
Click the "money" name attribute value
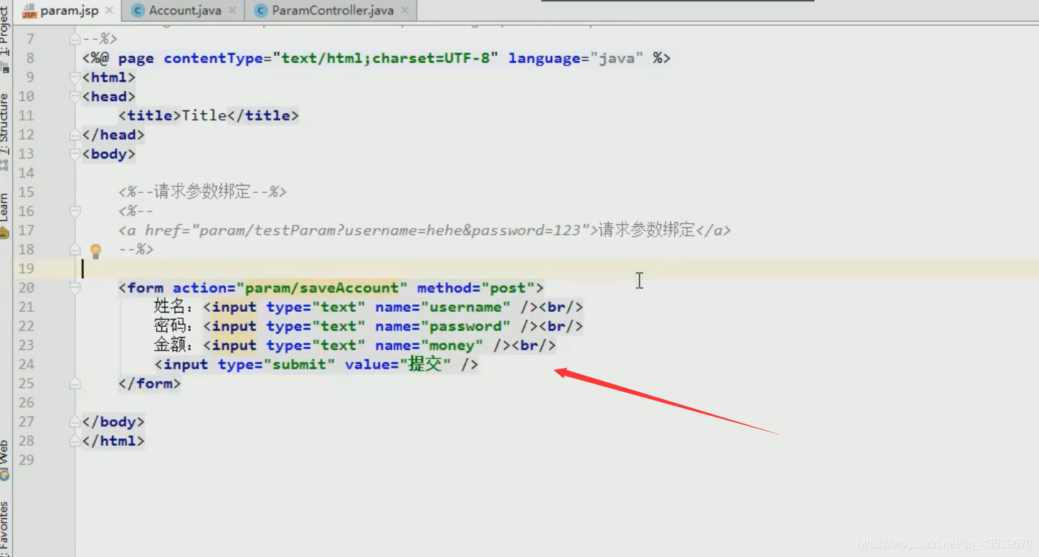tap(452, 346)
